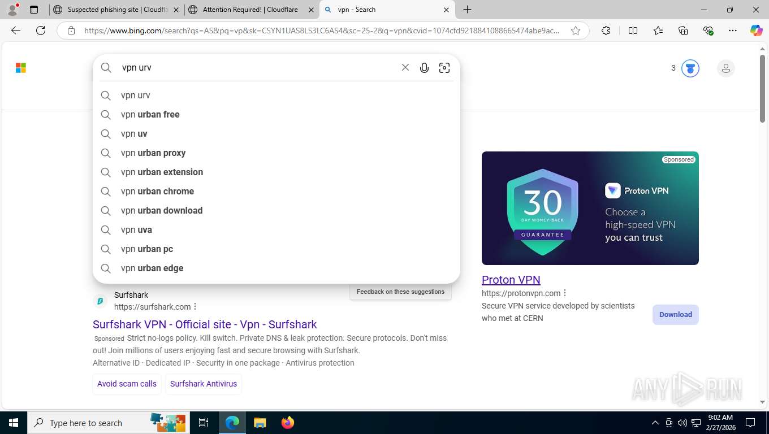Click Surfshark Antivirus link
This screenshot has width=769, height=434.
pyautogui.click(x=204, y=384)
